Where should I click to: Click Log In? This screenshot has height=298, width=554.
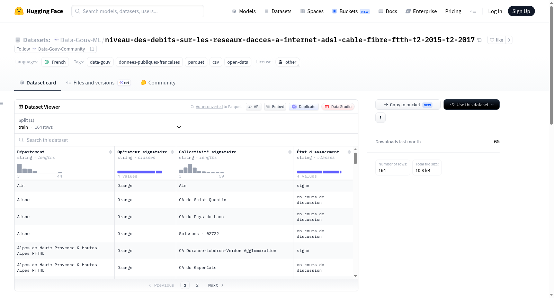(495, 11)
